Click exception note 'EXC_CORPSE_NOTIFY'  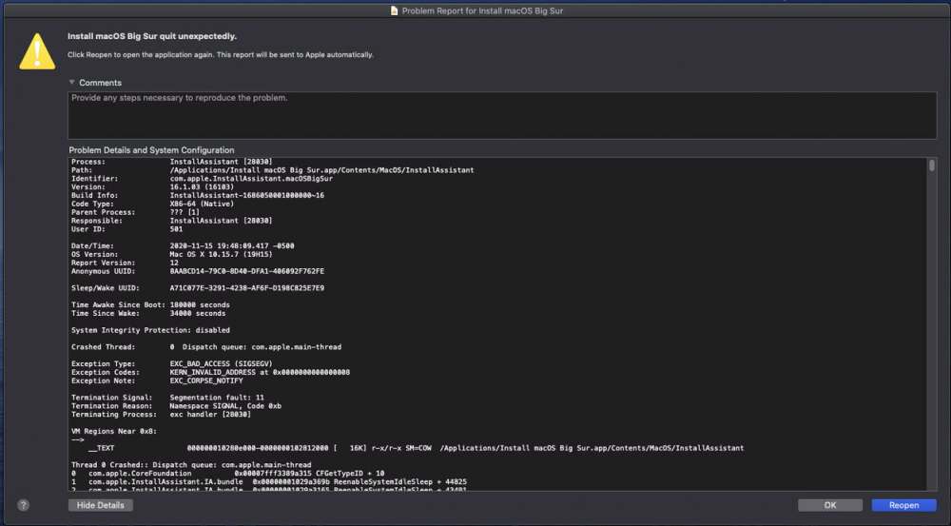(206, 381)
